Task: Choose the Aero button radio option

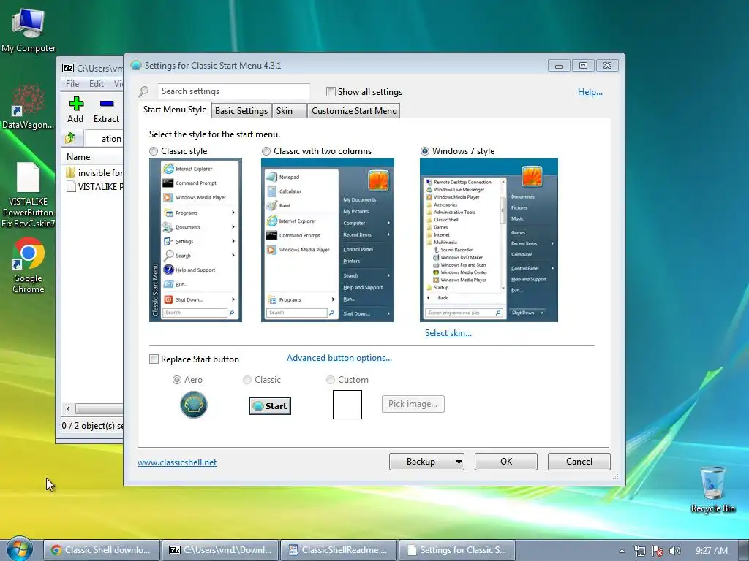Action: (x=177, y=380)
